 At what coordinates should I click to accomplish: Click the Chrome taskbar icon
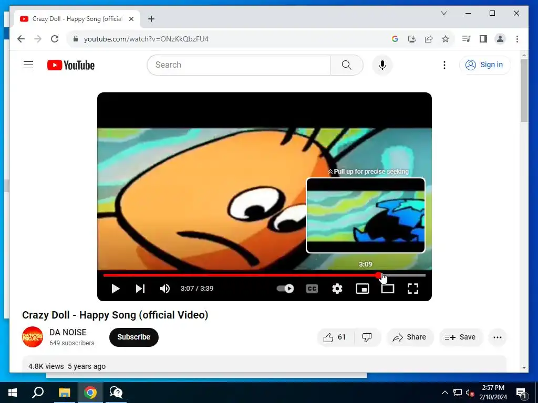coord(90,393)
